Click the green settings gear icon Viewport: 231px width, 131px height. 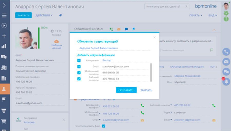pyautogui.click(x=226, y=13)
